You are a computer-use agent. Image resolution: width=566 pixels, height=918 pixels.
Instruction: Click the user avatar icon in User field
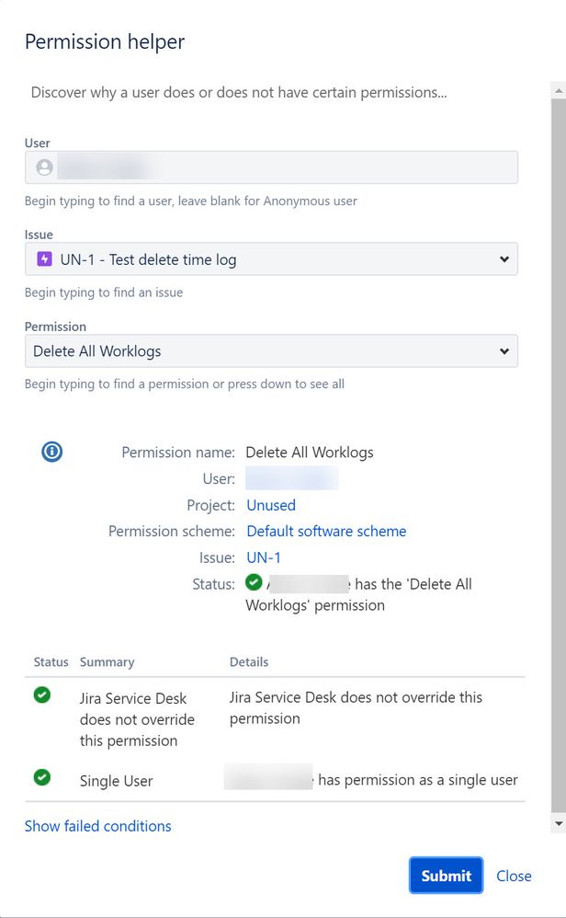[x=44, y=167]
